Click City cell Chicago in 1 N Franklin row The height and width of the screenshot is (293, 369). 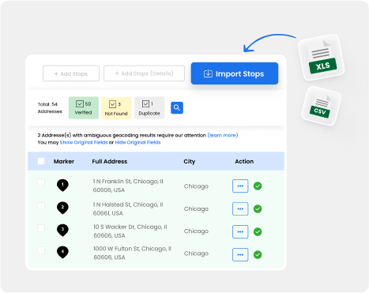pos(196,186)
